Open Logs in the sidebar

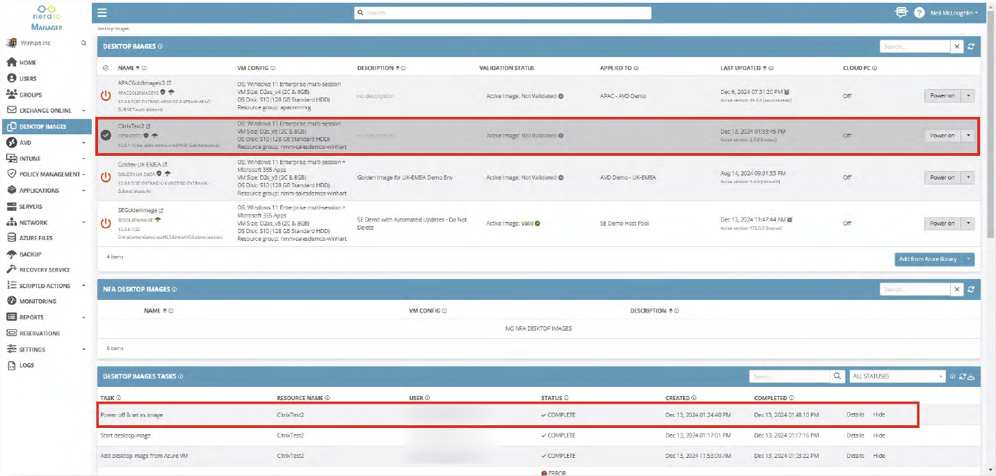[x=26, y=365]
